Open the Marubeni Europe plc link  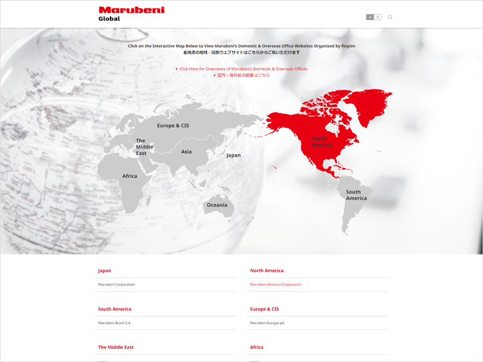[267, 323]
